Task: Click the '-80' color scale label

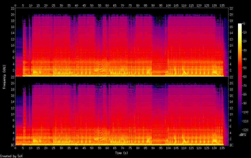Action: pos(244,95)
